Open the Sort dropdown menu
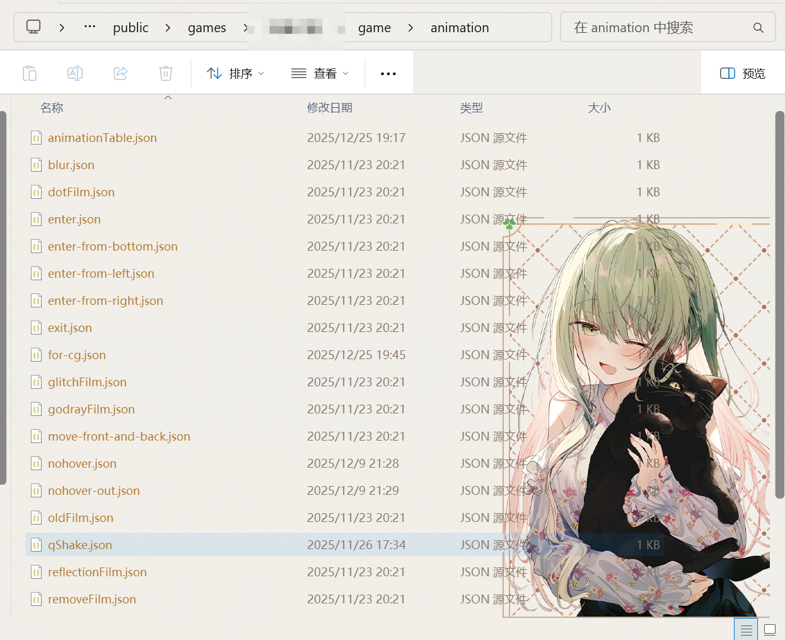Viewport: 785px width, 640px height. click(x=235, y=73)
